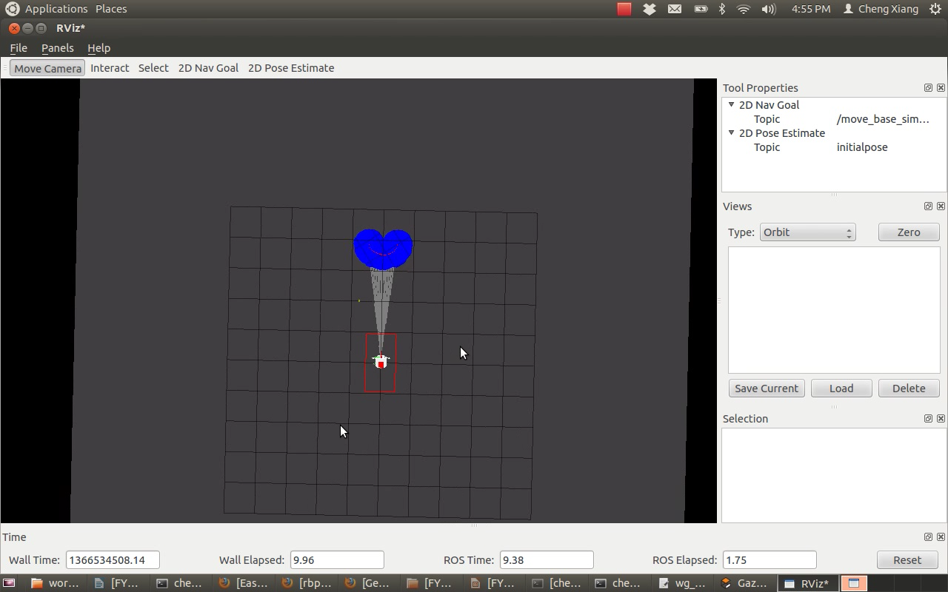
Task: Switch to the [rbp... Firefox window in taskbar
Action: [307, 583]
